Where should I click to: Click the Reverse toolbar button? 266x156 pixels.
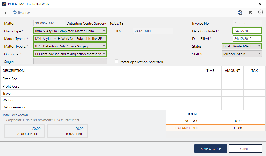point(22,13)
